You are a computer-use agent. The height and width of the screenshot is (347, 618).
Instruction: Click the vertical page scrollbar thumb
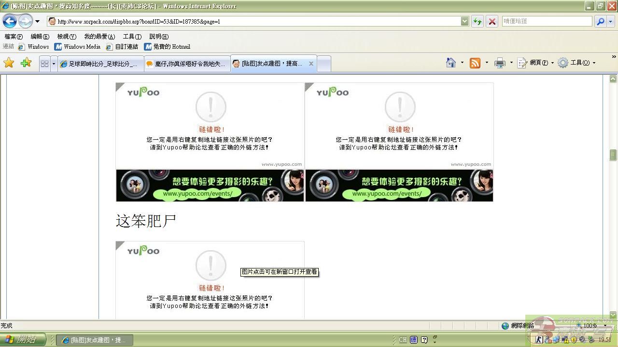pyautogui.click(x=613, y=155)
